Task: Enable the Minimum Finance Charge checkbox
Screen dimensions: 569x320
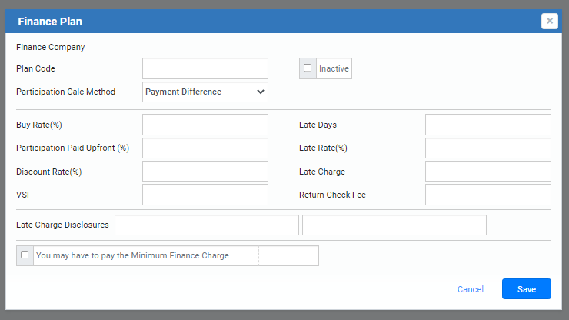Action: pos(25,255)
